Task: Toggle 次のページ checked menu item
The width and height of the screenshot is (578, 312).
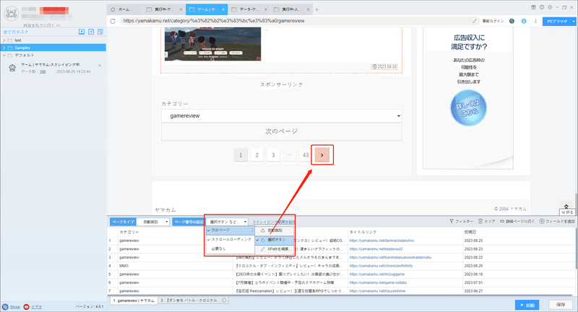Action: pos(230,230)
